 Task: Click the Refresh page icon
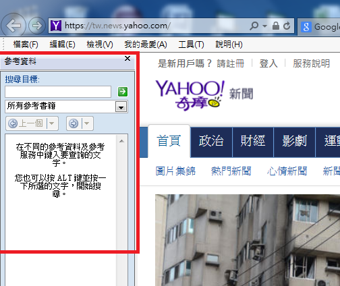pos(287,26)
